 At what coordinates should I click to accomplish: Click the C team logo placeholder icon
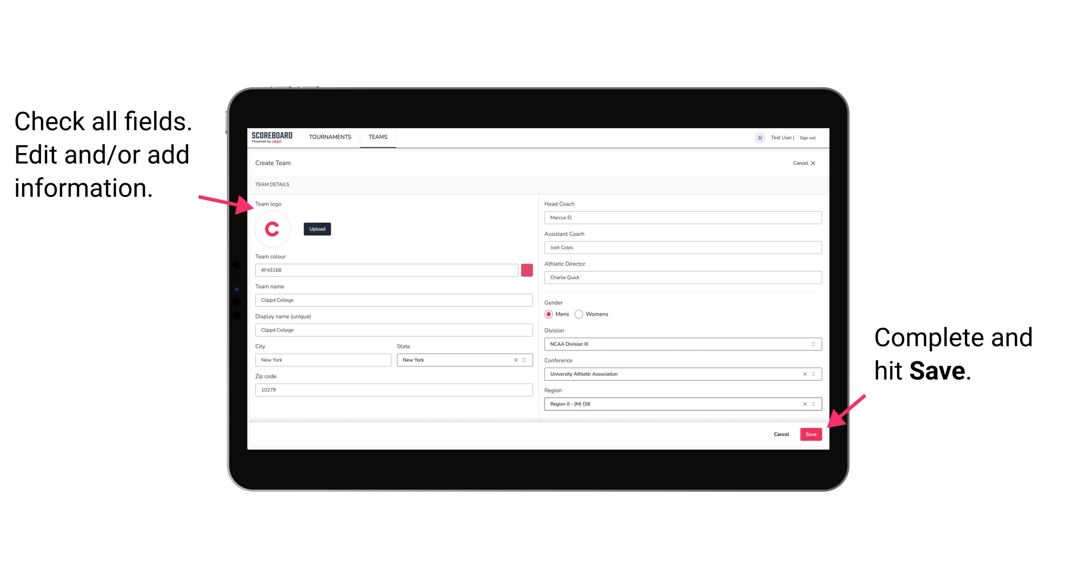273,229
